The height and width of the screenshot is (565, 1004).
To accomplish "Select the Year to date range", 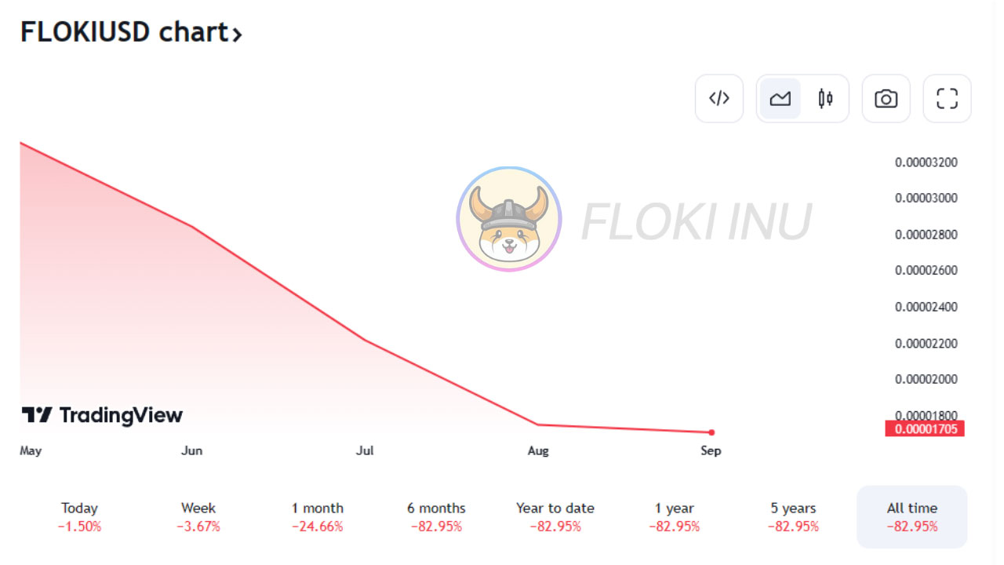I will [x=555, y=517].
